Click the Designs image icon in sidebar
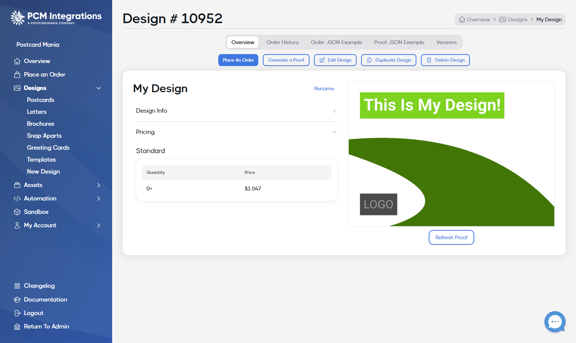Image resolution: width=576 pixels, height=343 pixels. pyautogui.click(x=17, y=88)
